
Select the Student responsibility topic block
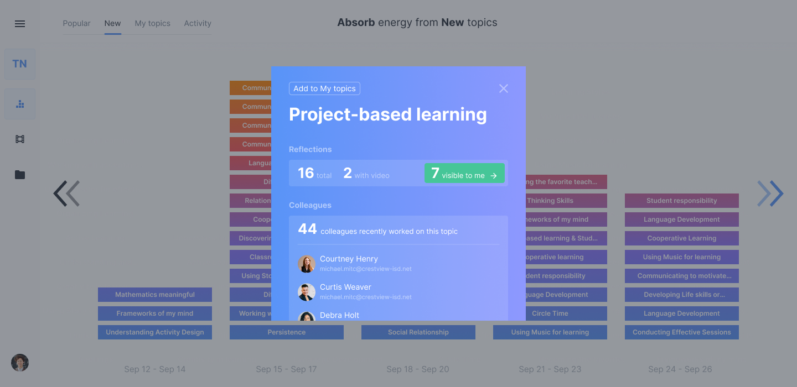(x=682, y=201)
